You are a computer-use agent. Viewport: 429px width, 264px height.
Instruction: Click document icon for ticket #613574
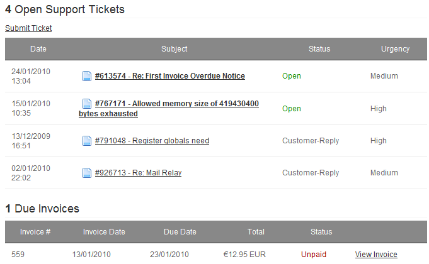click(x=87, y=76)
